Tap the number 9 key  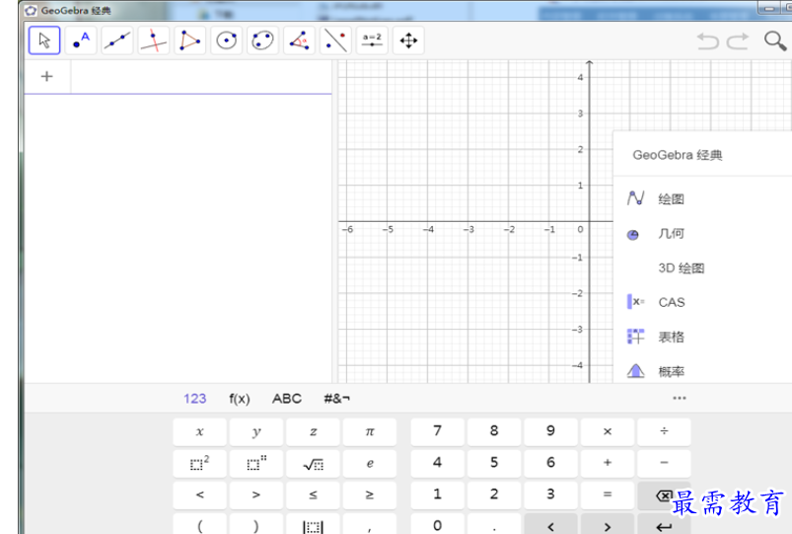pos(550,432)
